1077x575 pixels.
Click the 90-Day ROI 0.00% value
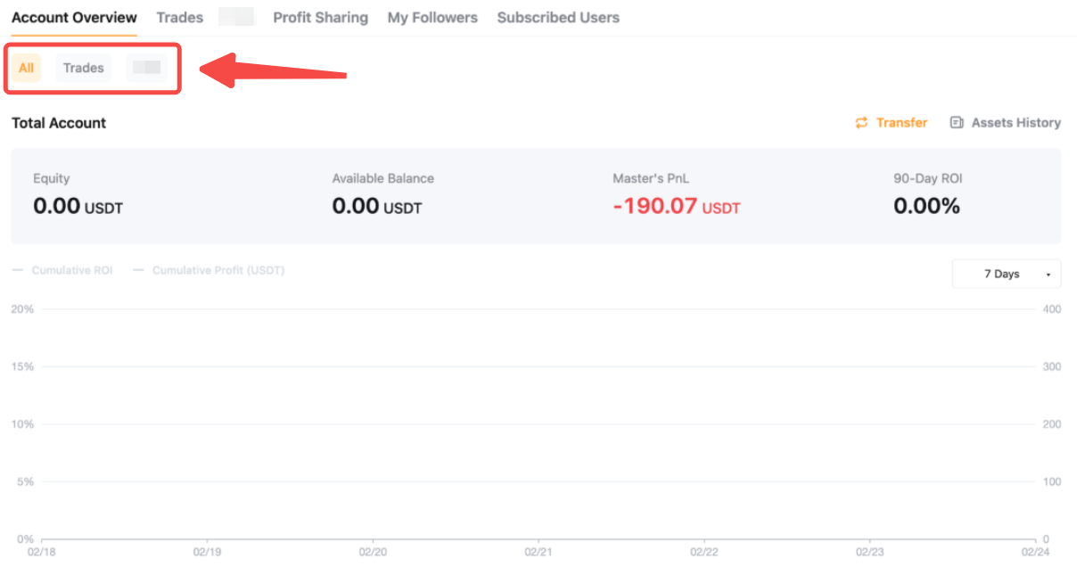(926, 207)
